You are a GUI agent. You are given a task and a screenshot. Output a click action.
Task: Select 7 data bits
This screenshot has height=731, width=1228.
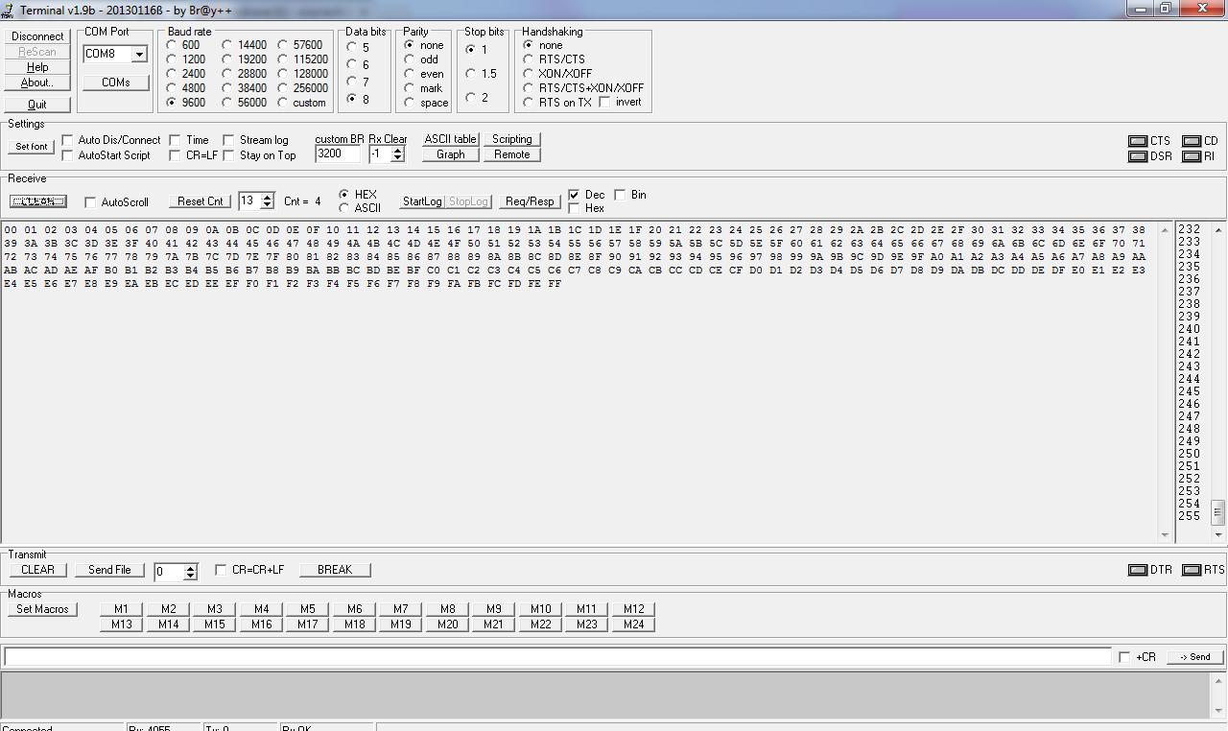pyautogui.click(x=352, y=82)
